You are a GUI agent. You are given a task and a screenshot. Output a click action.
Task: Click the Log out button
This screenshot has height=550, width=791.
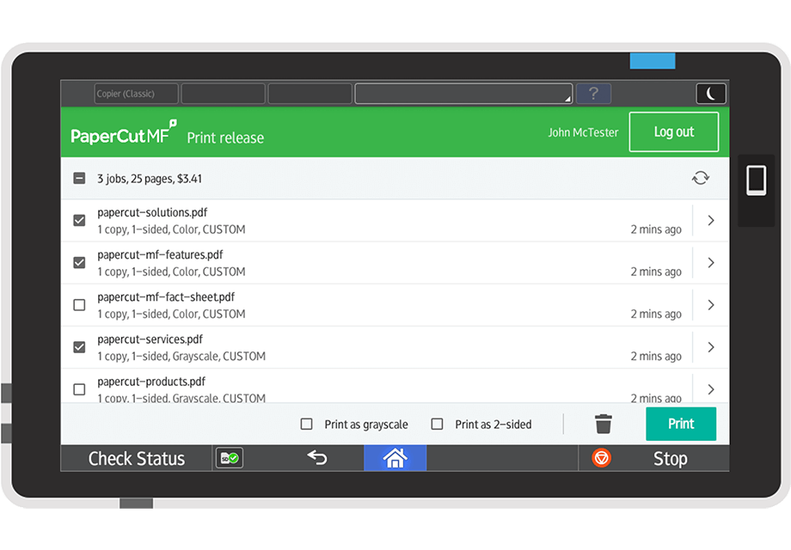pyautogui.click(x=673, y=132)
